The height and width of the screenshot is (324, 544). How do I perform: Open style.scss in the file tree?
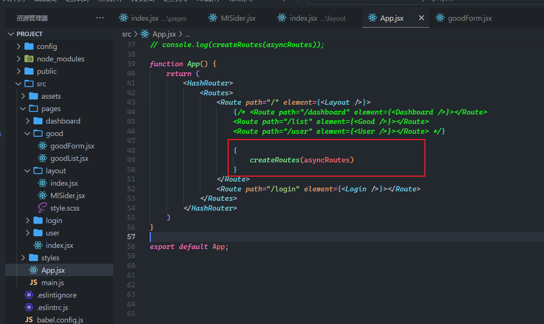(x=65, y=208)
